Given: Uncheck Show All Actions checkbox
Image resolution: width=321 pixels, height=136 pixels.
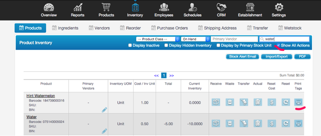Looking at the screenshot, I should pyautogui.click(x=279, y=45).
